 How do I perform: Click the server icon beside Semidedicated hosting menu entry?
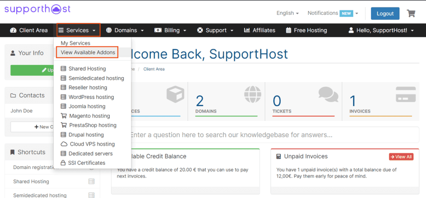[63, 78]
